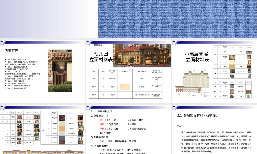Image resolution: width=257 pixels, height=154 pixels.
Task: Select the S3 cell in the material table
Action: pos(103,95)
